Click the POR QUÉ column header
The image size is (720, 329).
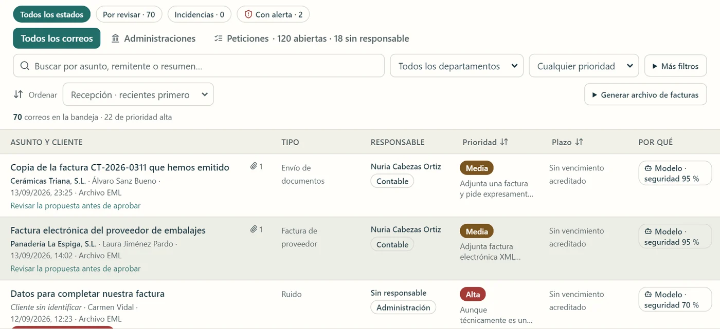tap(656, 142)
